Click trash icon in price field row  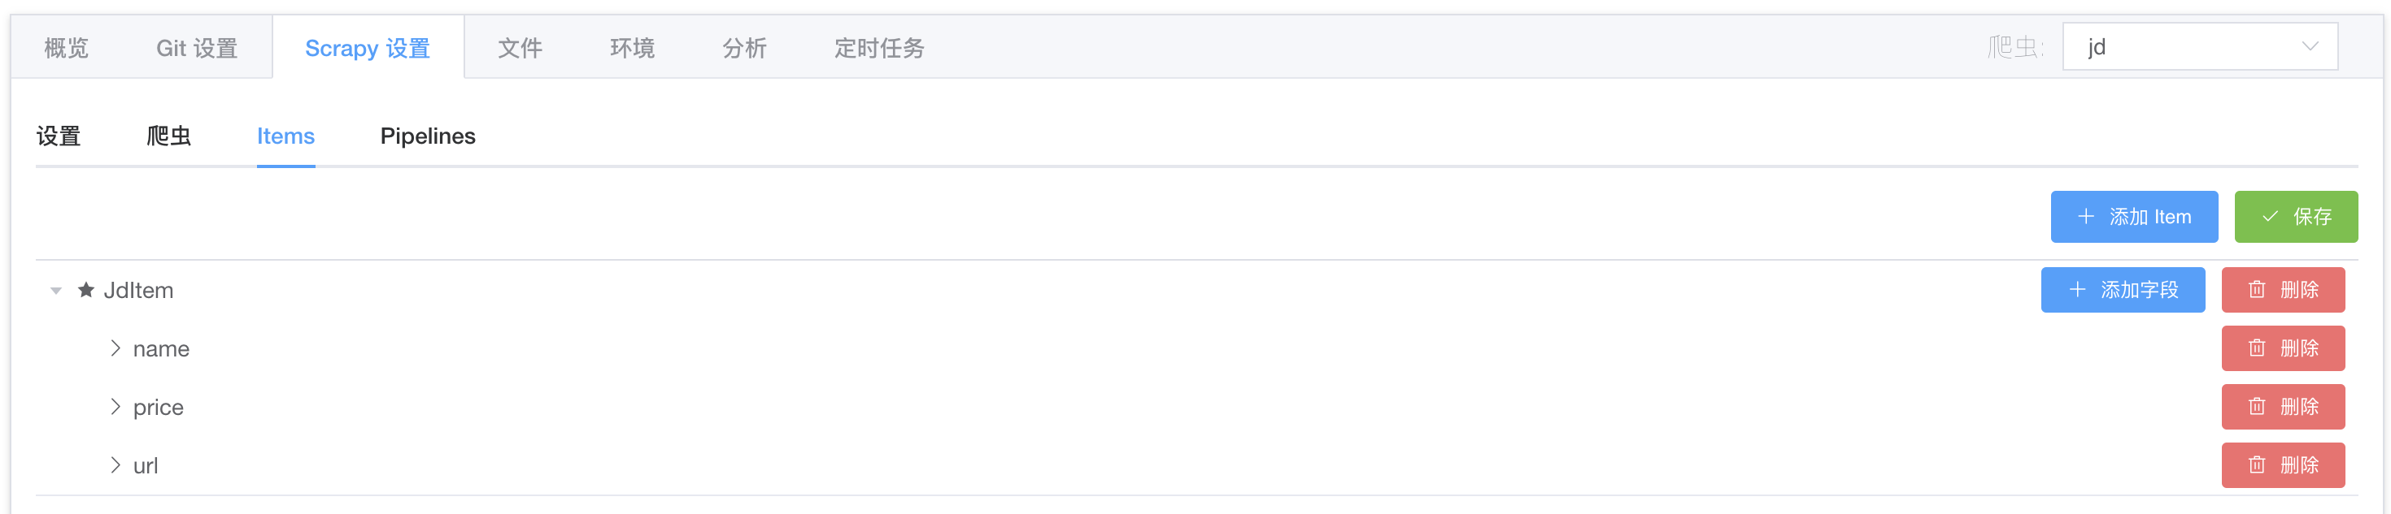pos(2257,407)
